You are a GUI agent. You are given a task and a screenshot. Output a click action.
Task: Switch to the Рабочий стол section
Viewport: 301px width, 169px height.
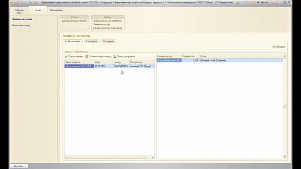point(19,11)
